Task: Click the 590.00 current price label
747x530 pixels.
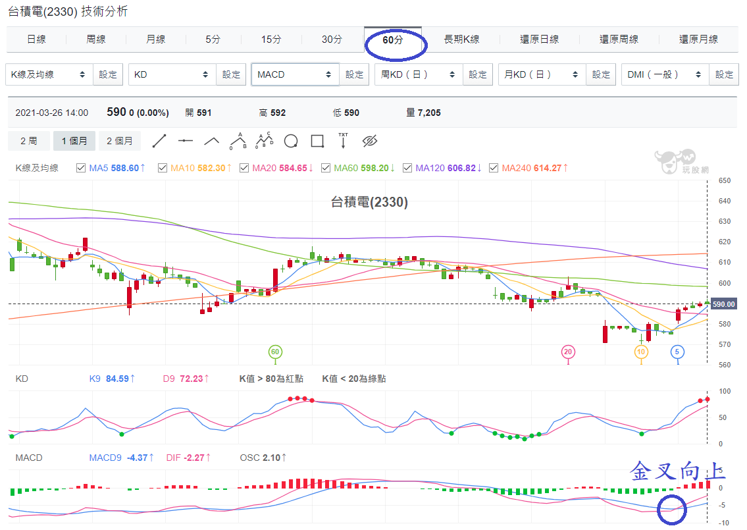Action: (x=724, y=304)
